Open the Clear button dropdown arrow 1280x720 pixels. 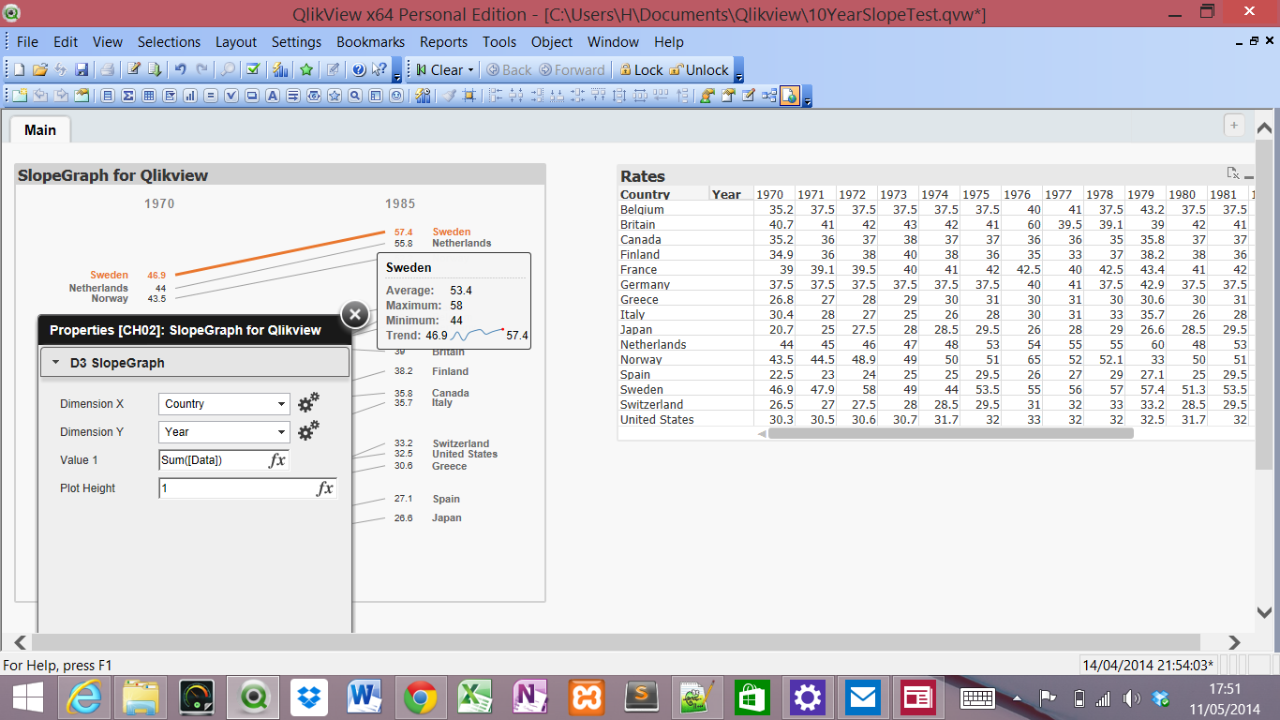(470, 70)
